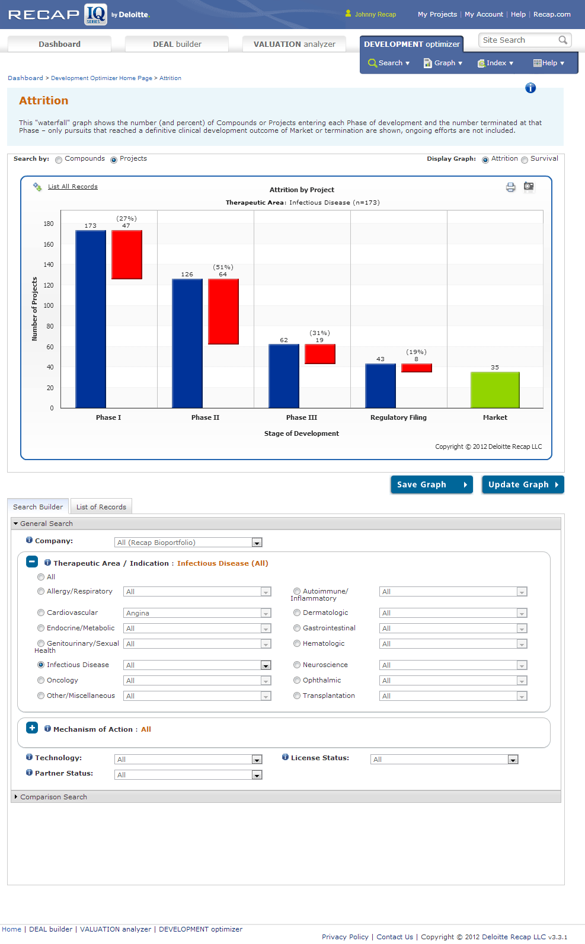Switch graph display to Survival
585x944 pixels.
coord(525,160)
